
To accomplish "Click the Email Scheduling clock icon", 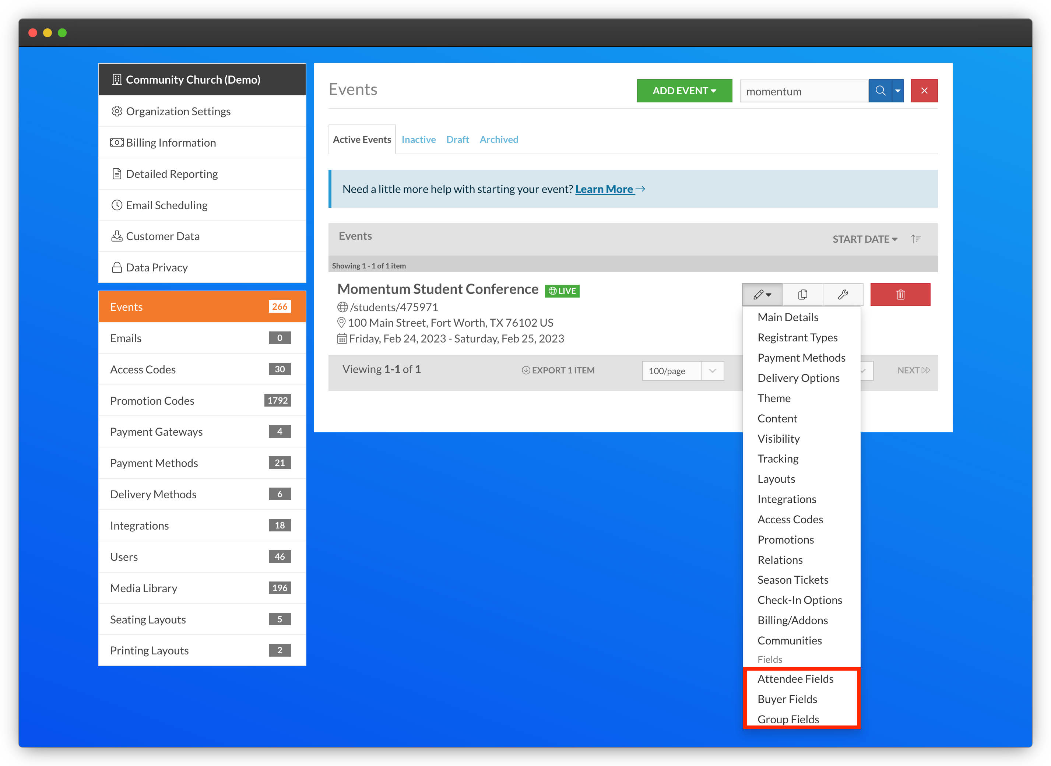I will click(x=117, y=205).
